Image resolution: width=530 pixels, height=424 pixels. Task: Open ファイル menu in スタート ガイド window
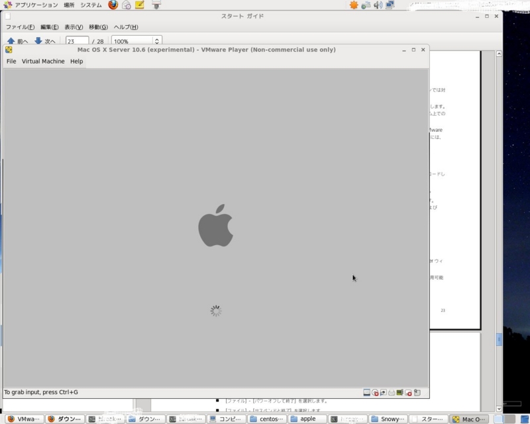pyautogui.click(x=20, y=27)
